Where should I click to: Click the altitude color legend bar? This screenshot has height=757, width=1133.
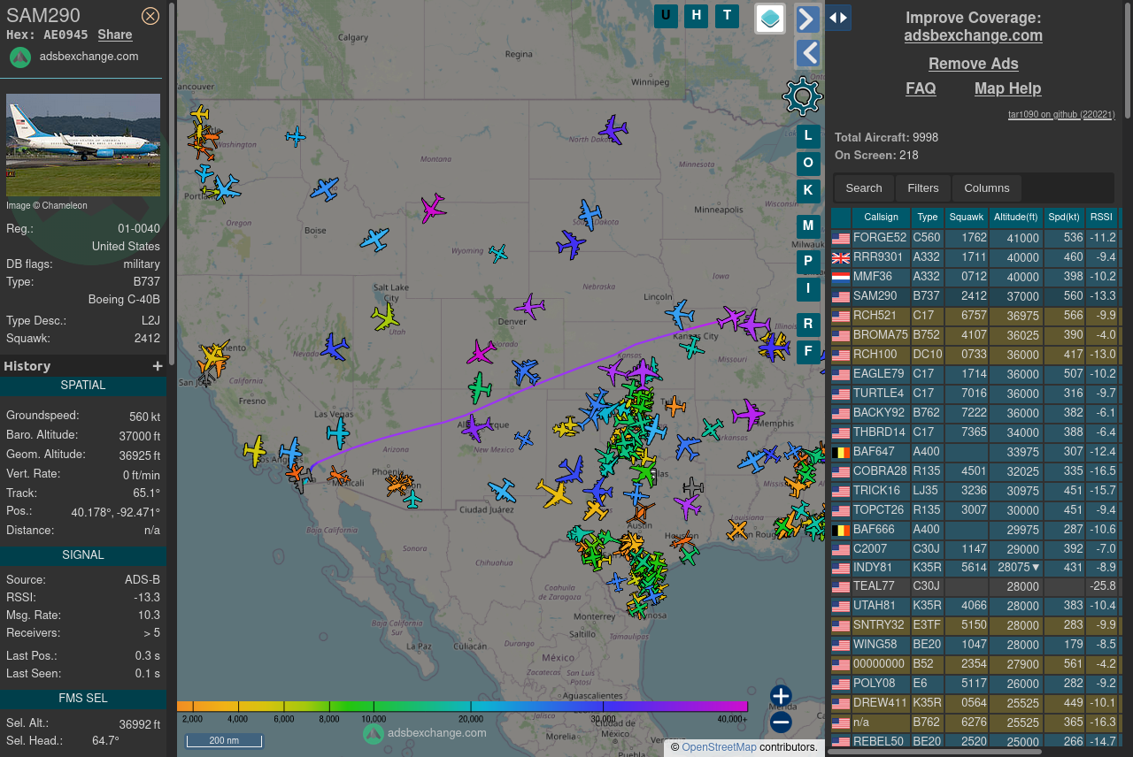(x=462, y=707)
